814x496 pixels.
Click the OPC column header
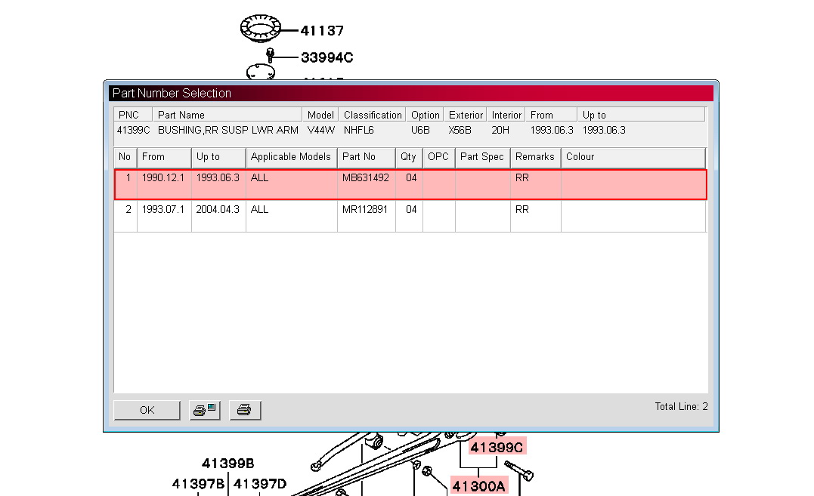coord(438,157)
